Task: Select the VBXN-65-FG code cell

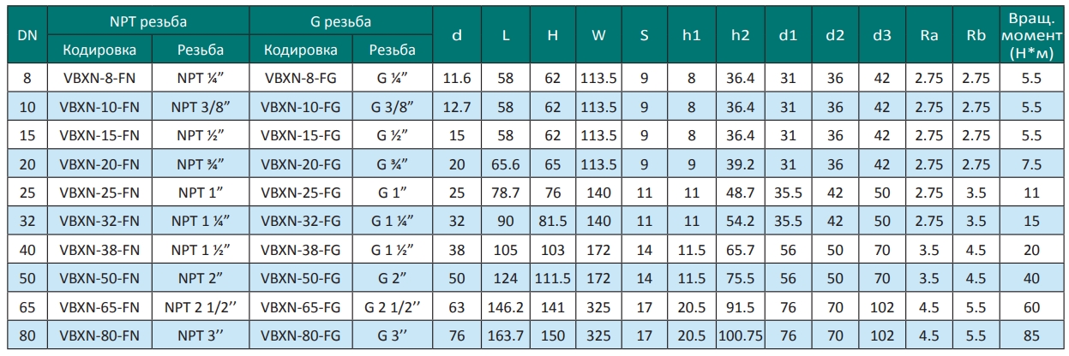Action: [300, 306]
